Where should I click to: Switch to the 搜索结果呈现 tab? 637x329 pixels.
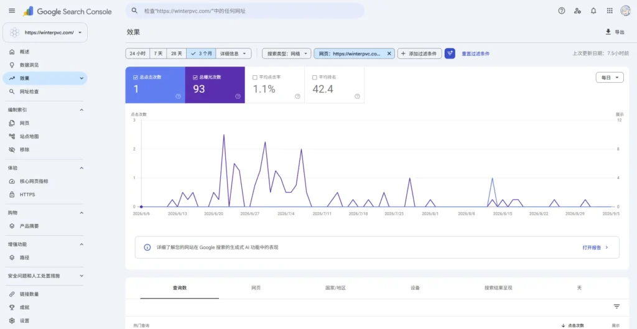498,288
